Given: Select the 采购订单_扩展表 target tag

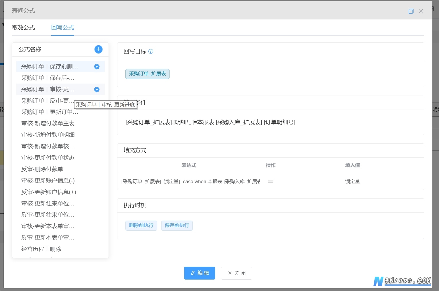Looking at the screenshot, I should 147,74.
